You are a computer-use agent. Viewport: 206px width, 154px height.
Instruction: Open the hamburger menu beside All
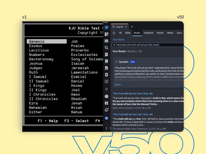[x=114, y=33]
